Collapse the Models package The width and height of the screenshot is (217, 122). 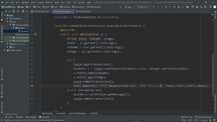13,28
